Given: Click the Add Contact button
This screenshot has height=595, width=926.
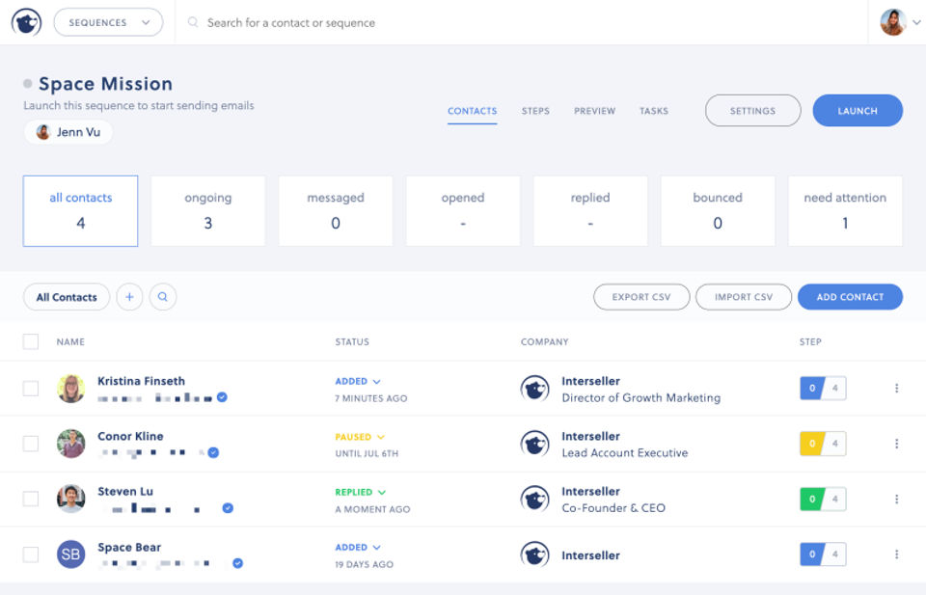Looking at the screenshot, I should pyautogui.click(x=850, y=297).
